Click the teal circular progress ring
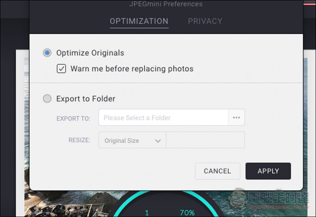This screenshot has width=316, height=217. point(166,203)
